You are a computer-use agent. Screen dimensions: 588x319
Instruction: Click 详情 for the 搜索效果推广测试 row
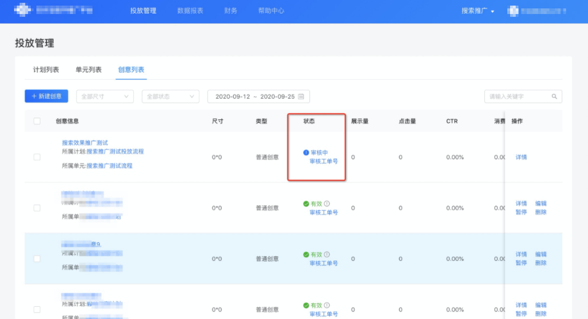[521, 157]
